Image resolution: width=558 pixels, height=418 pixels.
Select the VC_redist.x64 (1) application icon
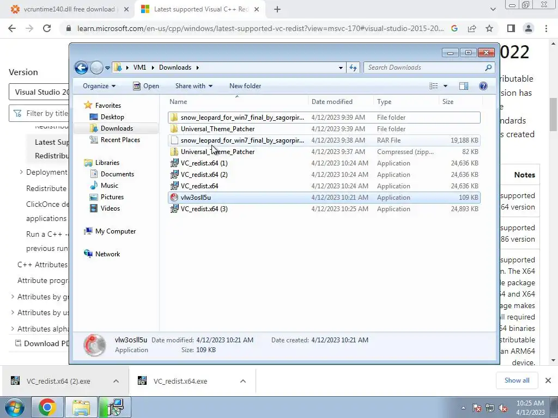[174, 163]
